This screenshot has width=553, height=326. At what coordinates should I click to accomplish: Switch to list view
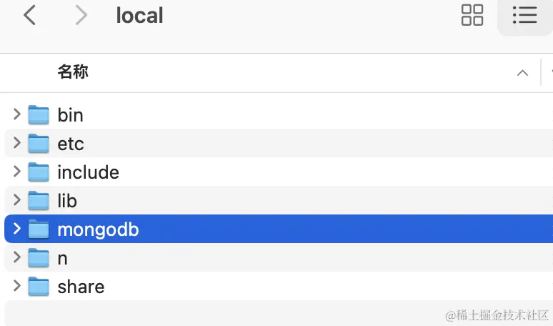(x=525, y=15)
